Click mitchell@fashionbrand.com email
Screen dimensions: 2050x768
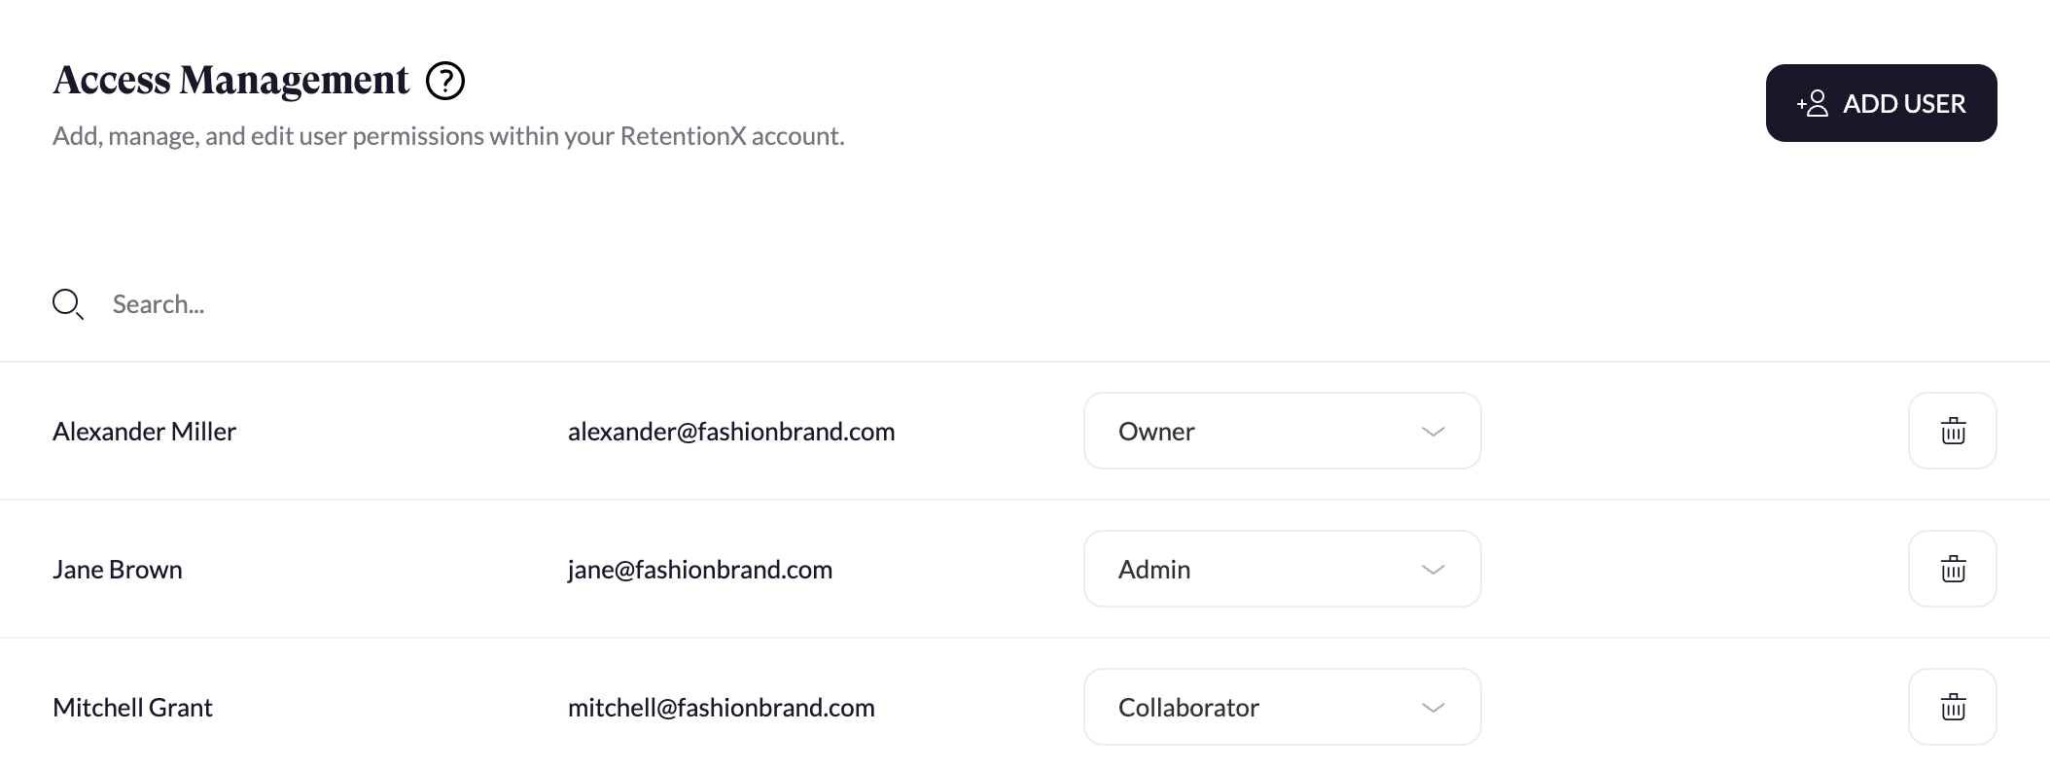click(x=722, y=707)
